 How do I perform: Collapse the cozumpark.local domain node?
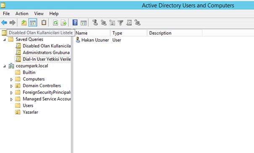5,66
